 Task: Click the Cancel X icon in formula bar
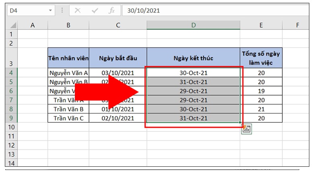point(78,11)
